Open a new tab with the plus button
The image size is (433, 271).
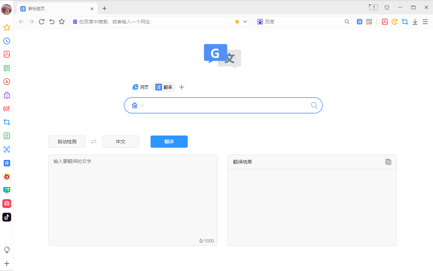click(x=105, y=9)
